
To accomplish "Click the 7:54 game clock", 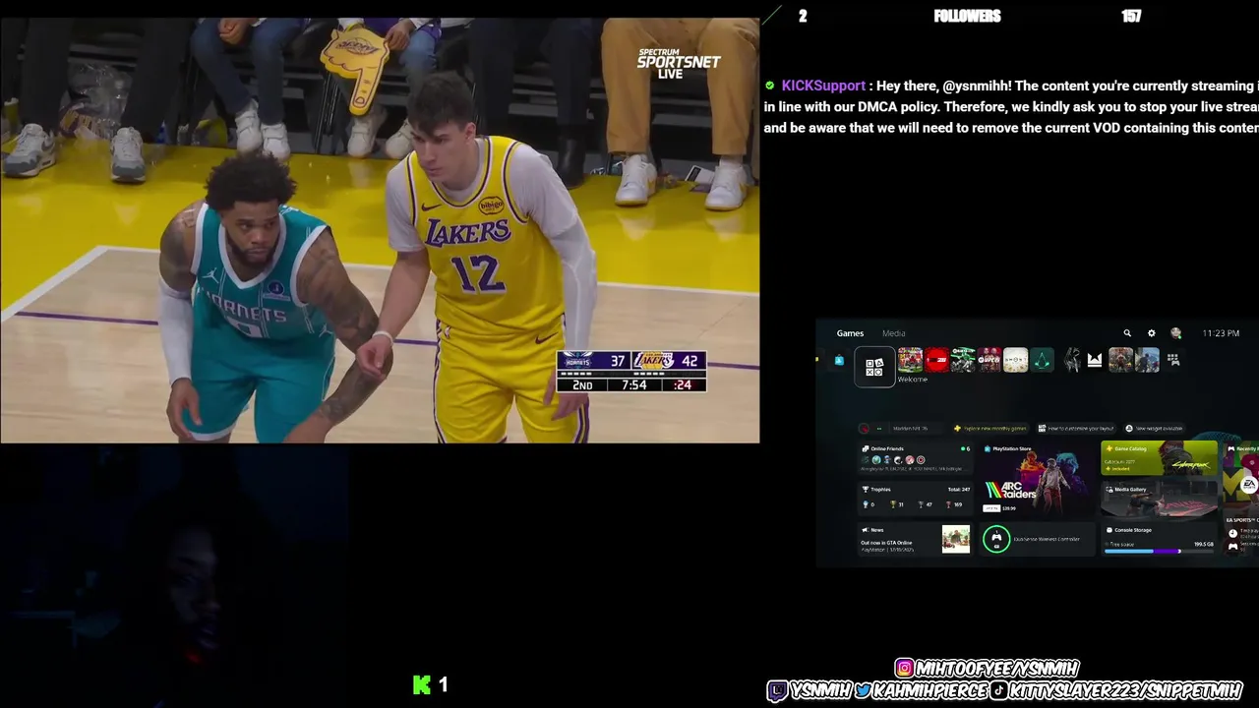I will click(634, 384).
